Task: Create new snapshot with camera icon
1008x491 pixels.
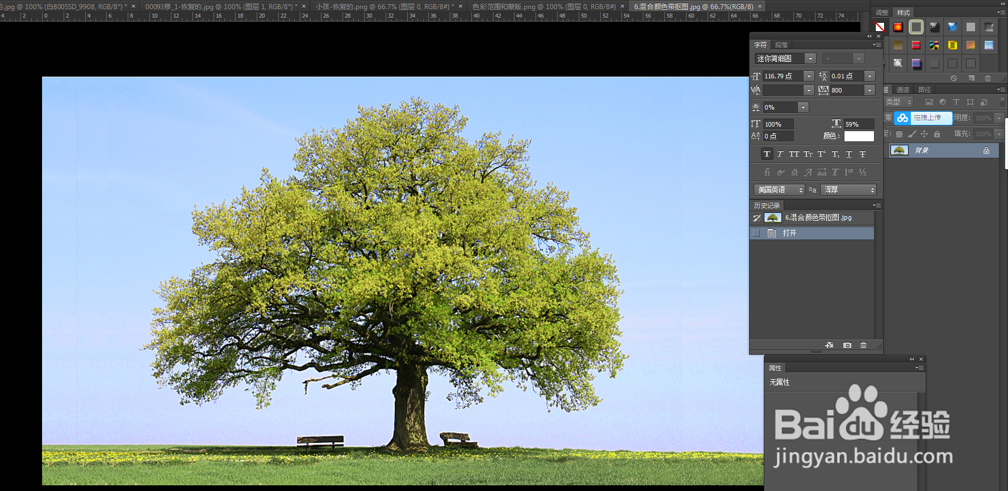Action: [x=847, y=345]
